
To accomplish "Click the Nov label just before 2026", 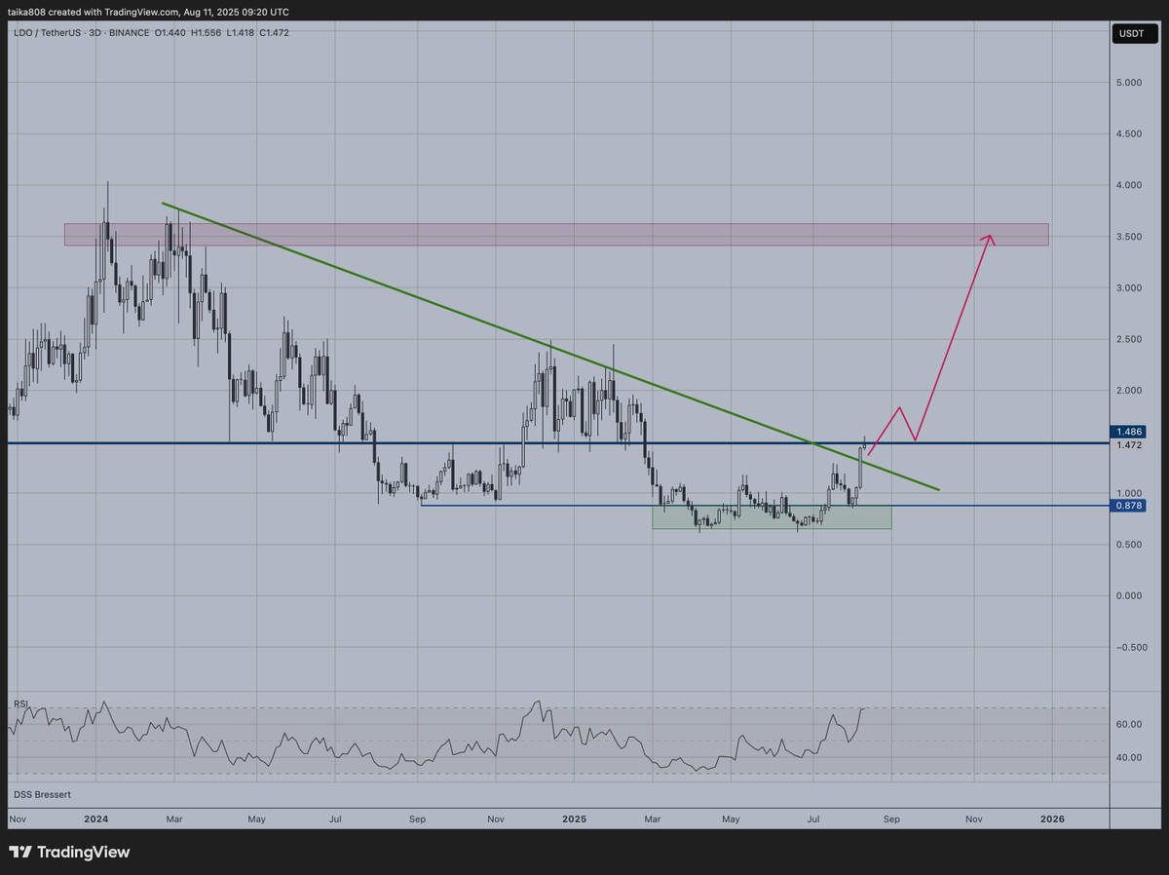I will (x=973, y=819).
